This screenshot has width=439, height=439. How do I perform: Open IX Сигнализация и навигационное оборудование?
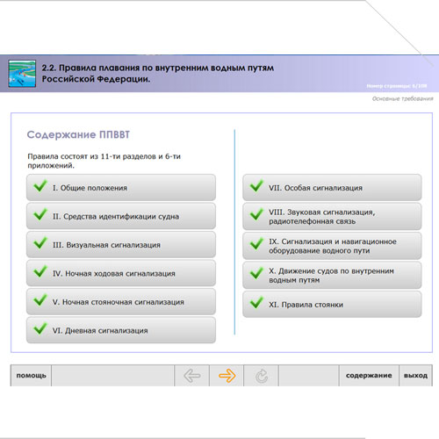pos(332,246)
